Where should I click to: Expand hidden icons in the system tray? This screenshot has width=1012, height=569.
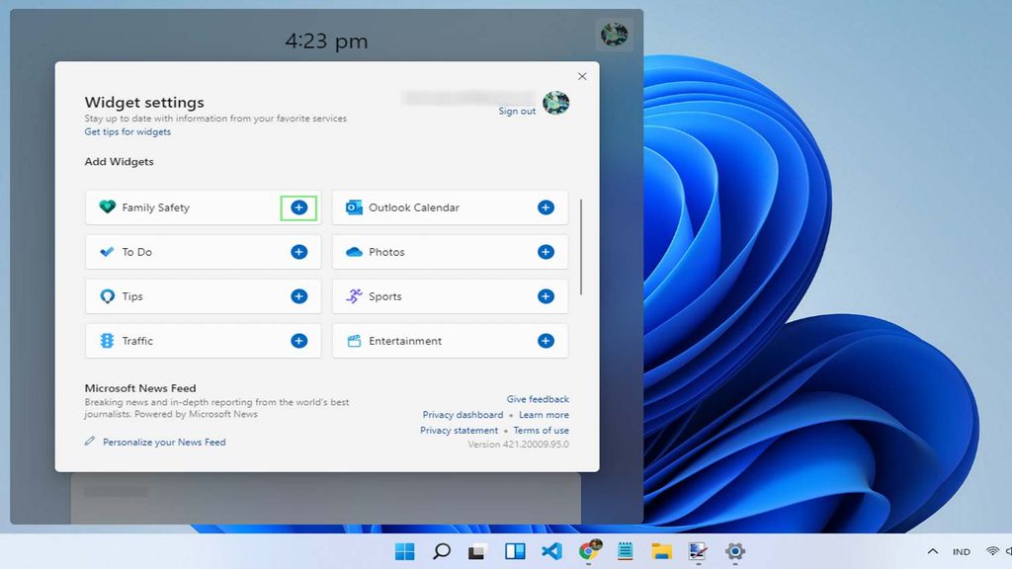(x=931, y=551)
